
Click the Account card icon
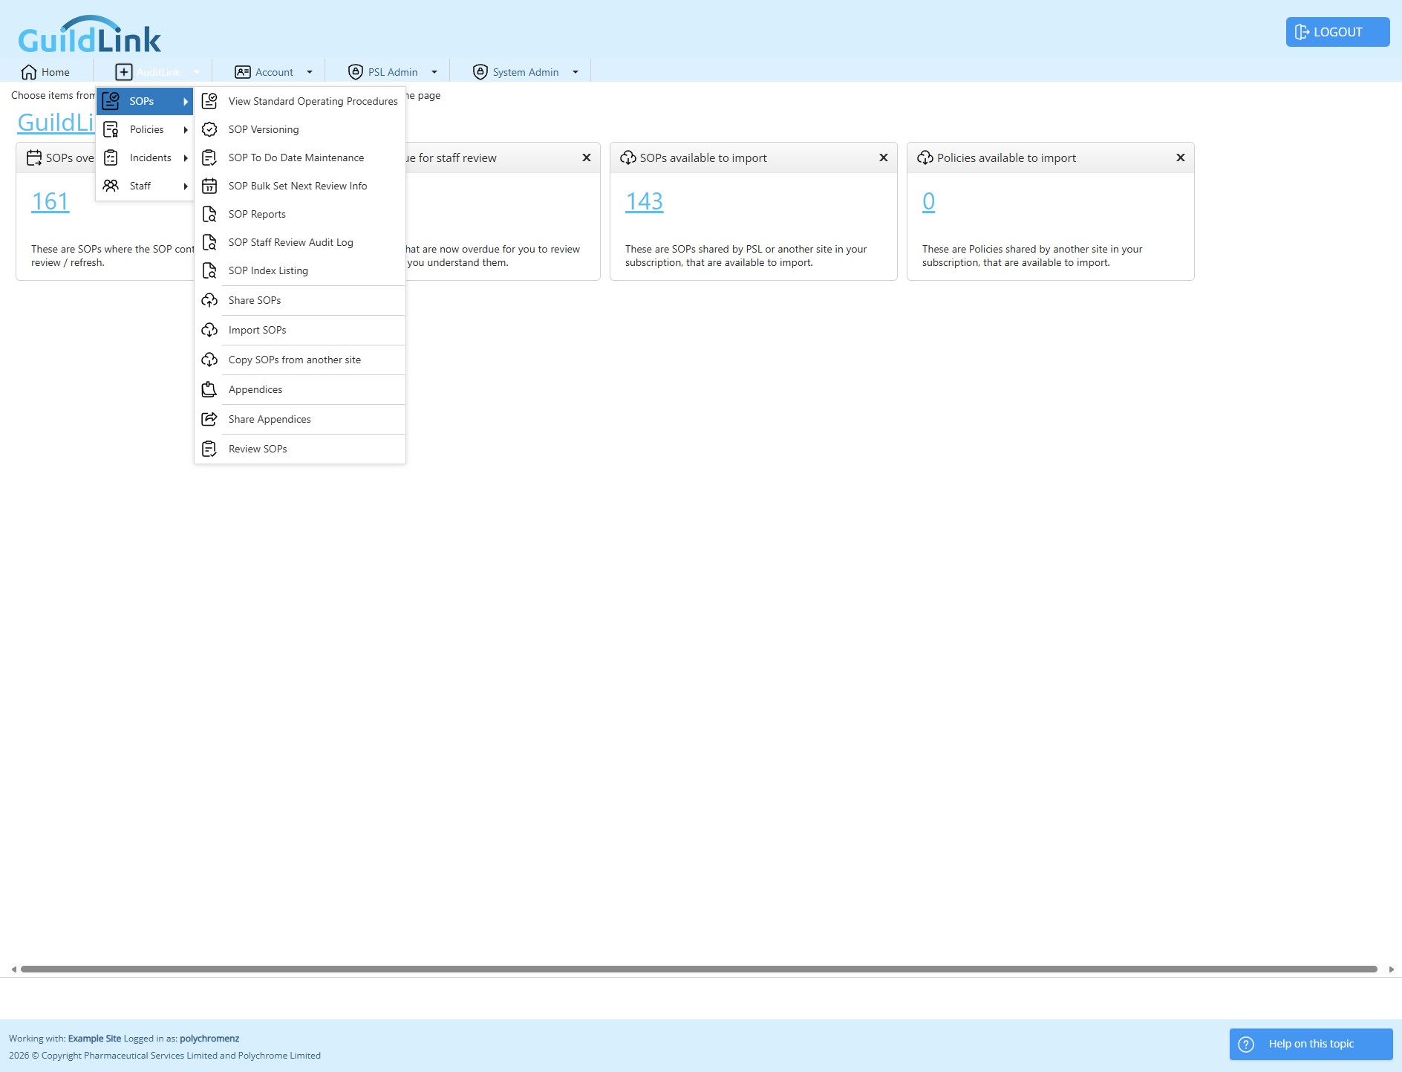[x=243, y=72]
